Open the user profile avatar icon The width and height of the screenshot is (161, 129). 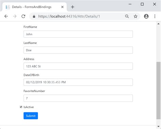pyautogui.click(x=146, y=16)
